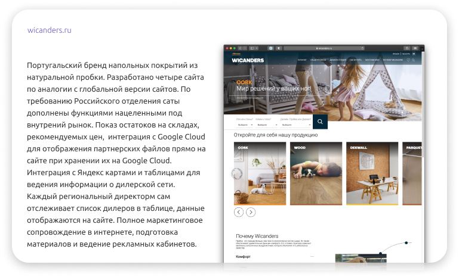The width and height of the screenshot is (459, 277).
Task: Open the sidebar button dropdown arrow
Action: pyautogui.click(x=257, y=48)
